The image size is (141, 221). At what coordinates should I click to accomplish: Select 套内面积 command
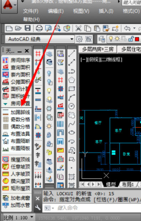(x=16, y=75)
